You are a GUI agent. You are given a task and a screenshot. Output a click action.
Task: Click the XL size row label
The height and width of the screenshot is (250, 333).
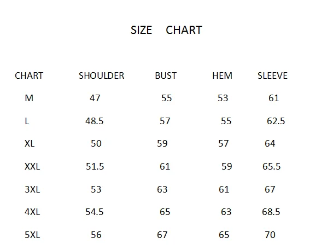point(30,143)
